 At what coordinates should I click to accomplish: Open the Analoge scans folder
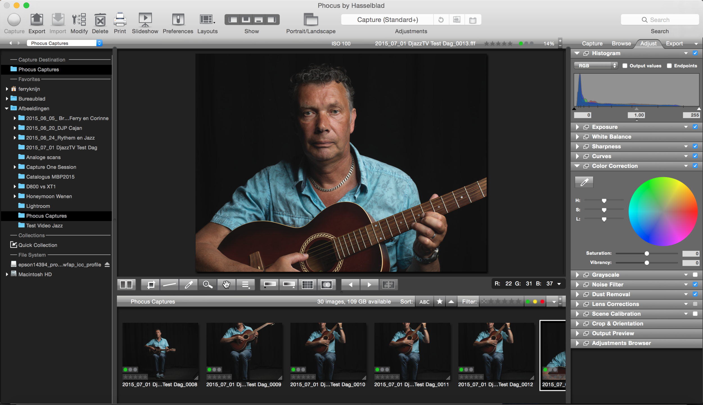pyautogui.click(x=43, y=157)
